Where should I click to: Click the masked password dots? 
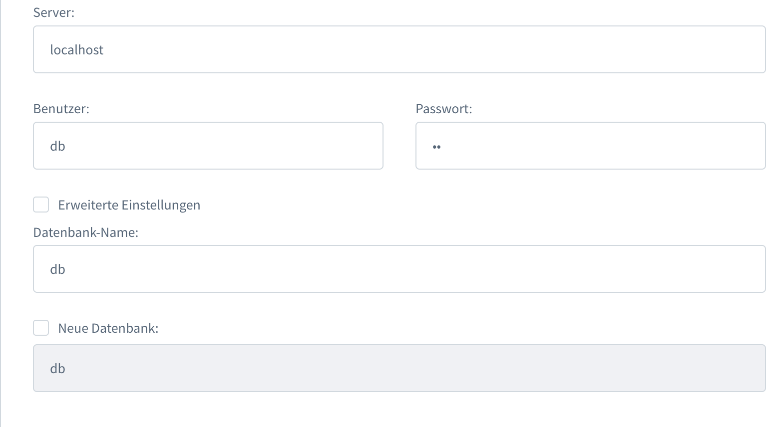437,147
